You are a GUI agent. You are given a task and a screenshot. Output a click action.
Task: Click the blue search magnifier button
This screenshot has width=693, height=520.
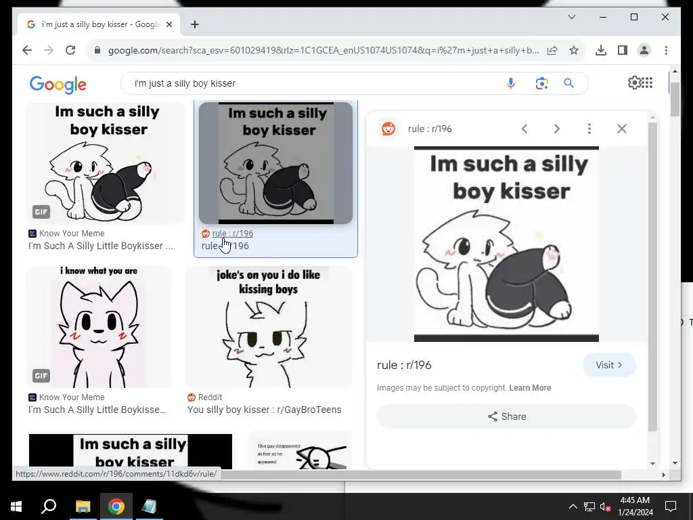click(568, 83)
